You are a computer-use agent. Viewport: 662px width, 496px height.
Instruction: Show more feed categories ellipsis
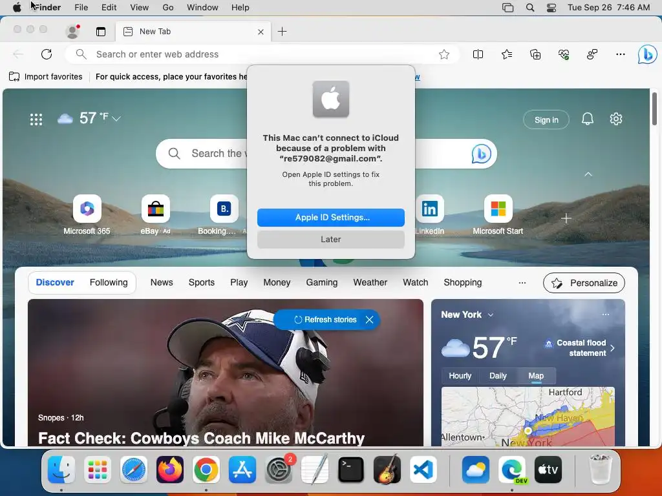pyautogui.click(x=522, y=283)
